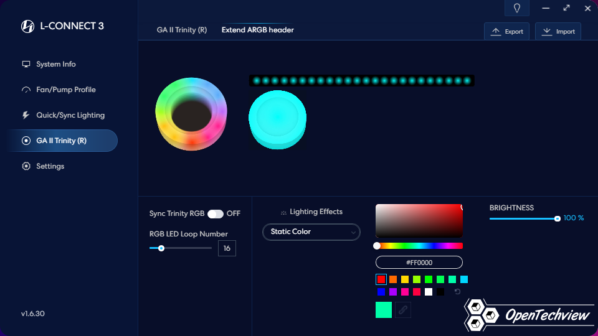This screenshot has height=336, width=598.
Task: Select the hot pink preset swatch
Action: 405,292
